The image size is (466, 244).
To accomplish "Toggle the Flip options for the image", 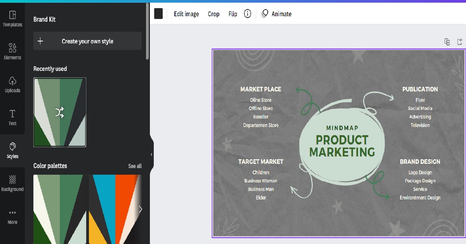I will [233, 14].
